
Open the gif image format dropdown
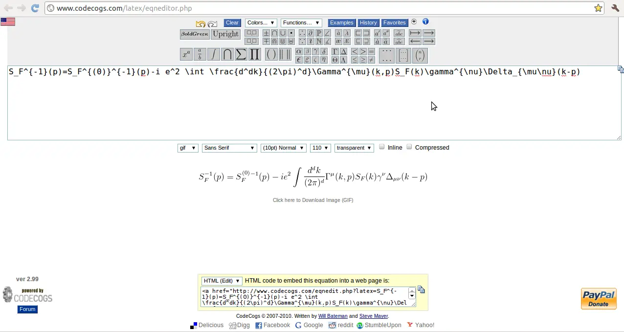click(x=188, y=148)
